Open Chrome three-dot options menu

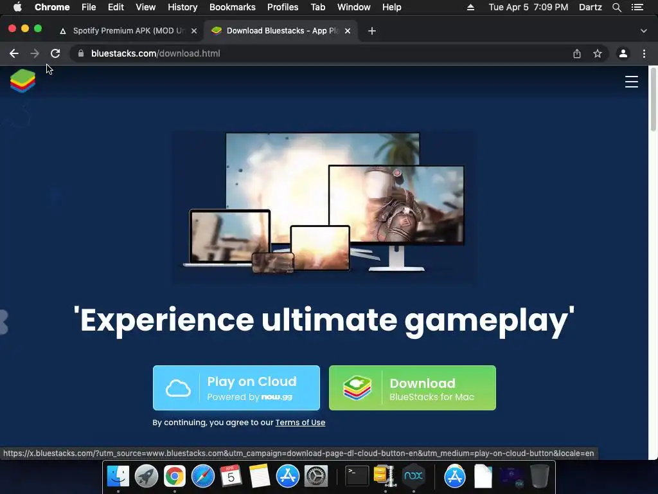click(x=644, y=53)
